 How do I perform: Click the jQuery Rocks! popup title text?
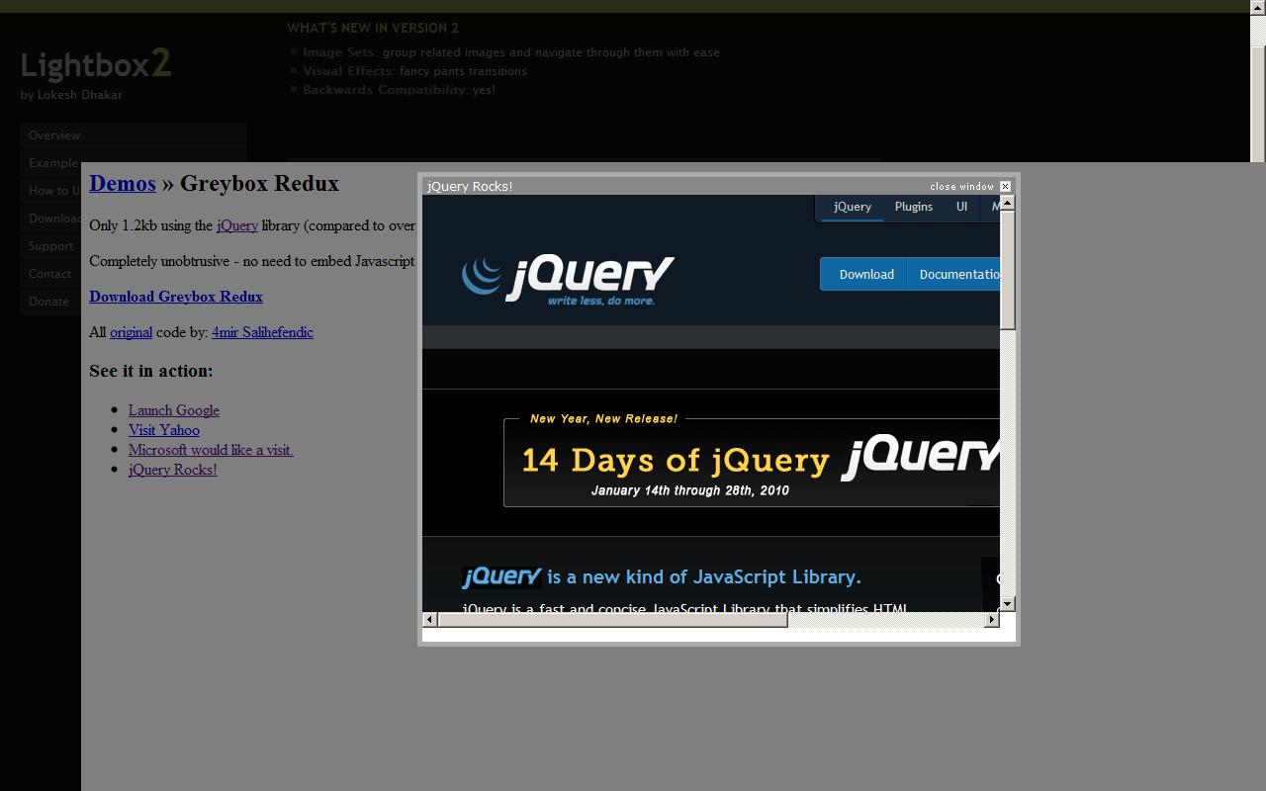pyautogui.click(x=470, y=186)
